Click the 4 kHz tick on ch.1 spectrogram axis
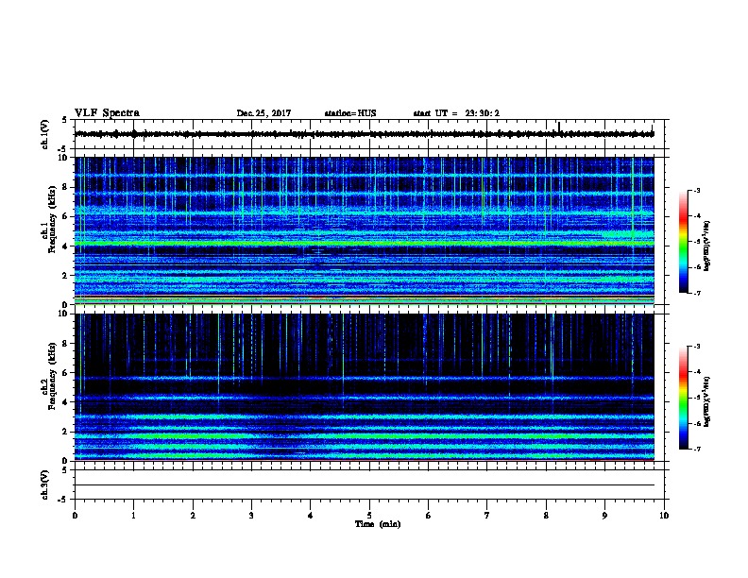 (x=65, y=246)
